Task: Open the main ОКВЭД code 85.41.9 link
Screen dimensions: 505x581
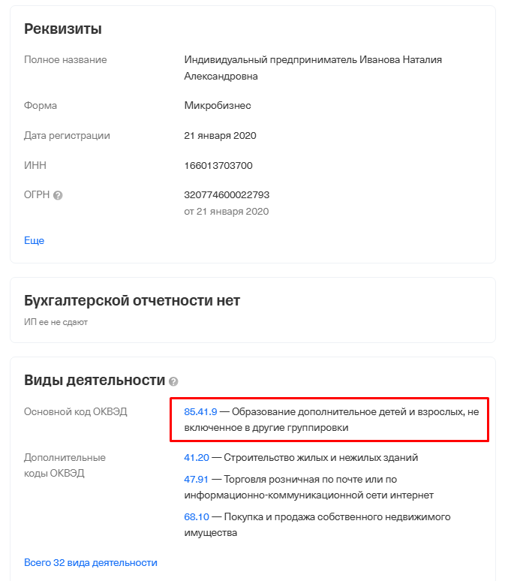Action: (x=200, y=411)
